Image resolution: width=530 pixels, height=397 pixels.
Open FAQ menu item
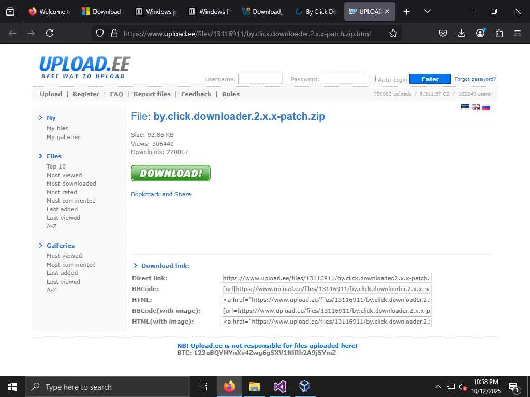116,94
